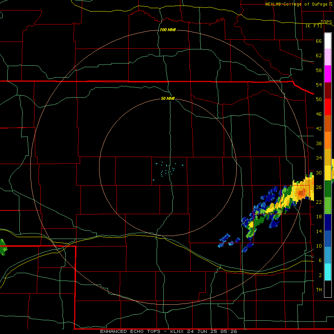
Task: Click the '30' legend value
Action: pos(319,173)
